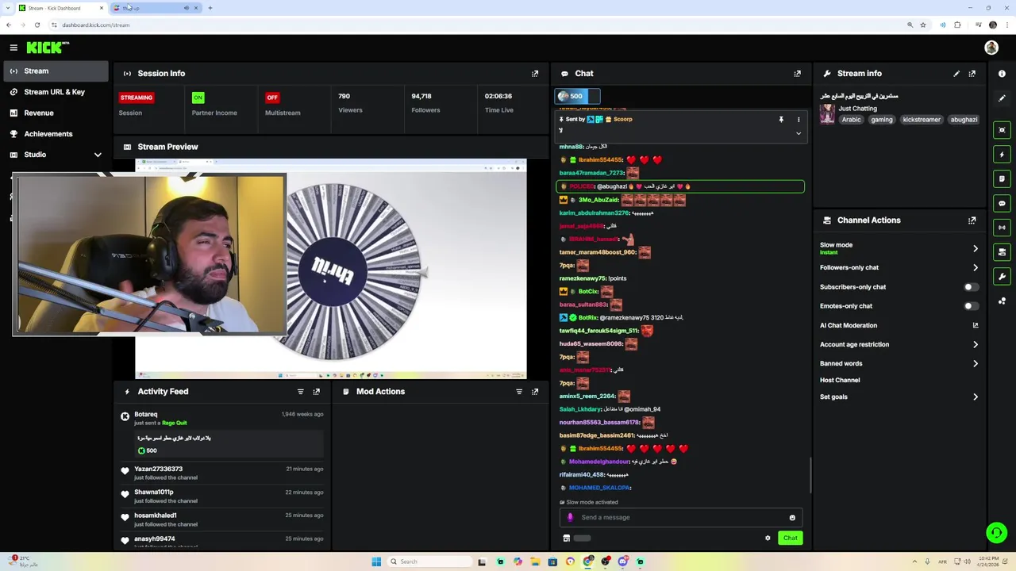The height and width of the screenshot is (571, 1016).
Task: Pop out the Stream info panel
Action: pos(972,73)
